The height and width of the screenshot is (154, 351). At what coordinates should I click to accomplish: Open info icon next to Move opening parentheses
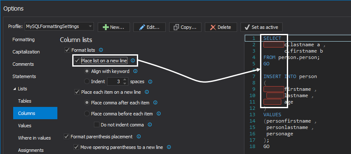tap(169, 147)
